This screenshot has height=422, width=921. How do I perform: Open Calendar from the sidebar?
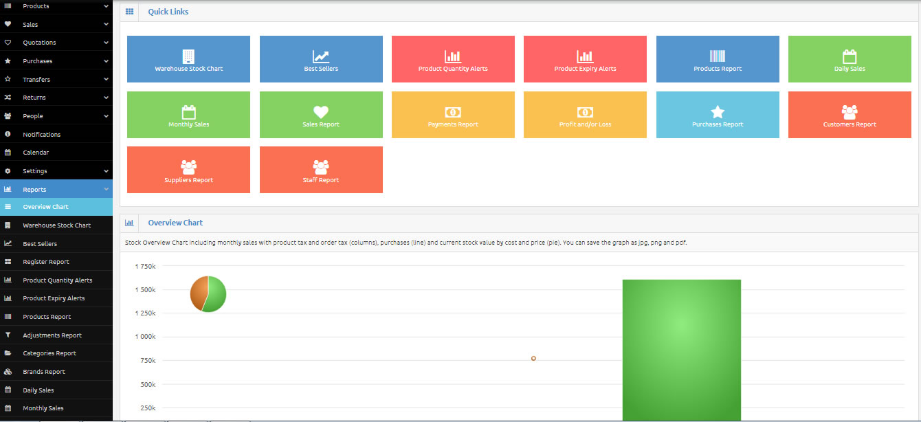click(36, 153)
